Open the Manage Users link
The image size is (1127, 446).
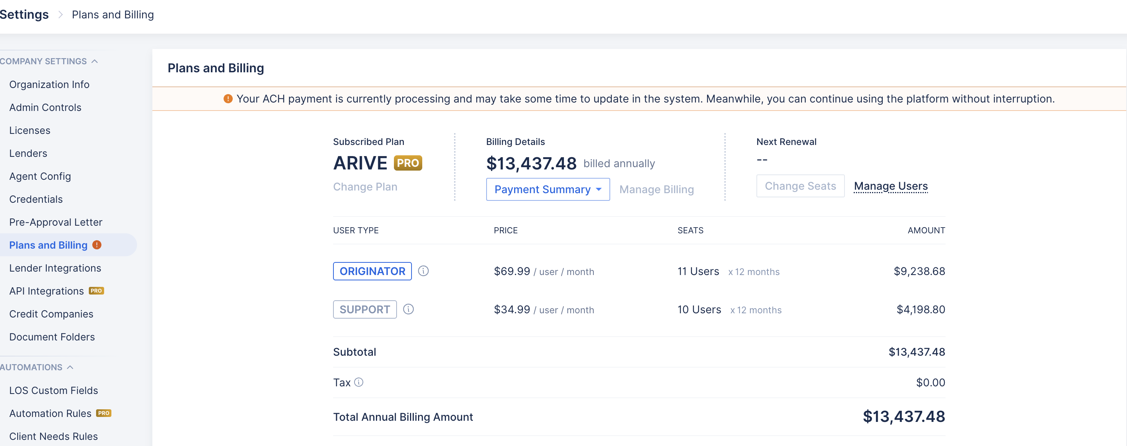(x=890, y=186)
